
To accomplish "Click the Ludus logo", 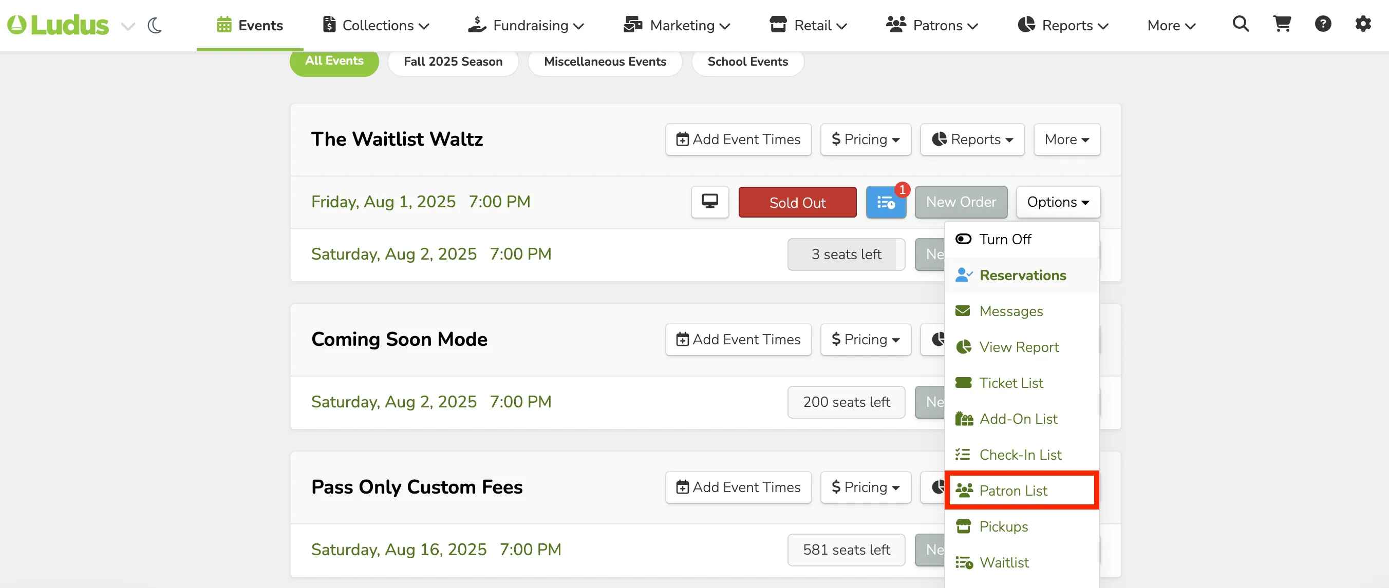I will click(58, 25).
